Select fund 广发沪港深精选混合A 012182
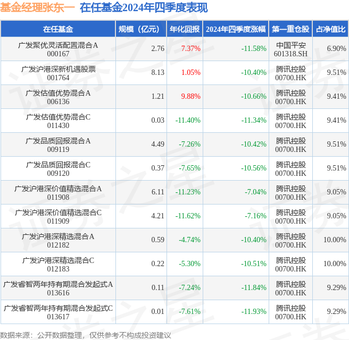The height and width of the screenshot is (340, 349). [58, 241]
